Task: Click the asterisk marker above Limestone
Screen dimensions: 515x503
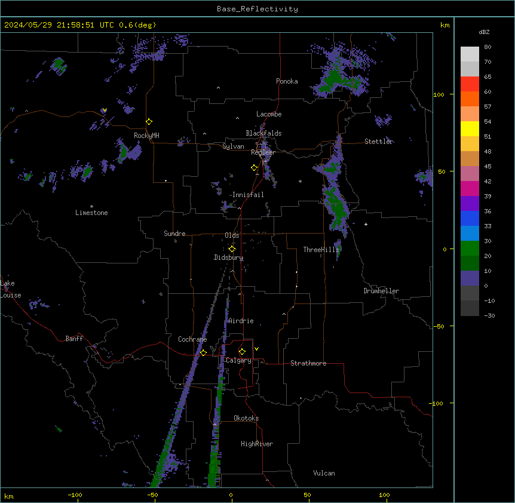Action: 91,207
